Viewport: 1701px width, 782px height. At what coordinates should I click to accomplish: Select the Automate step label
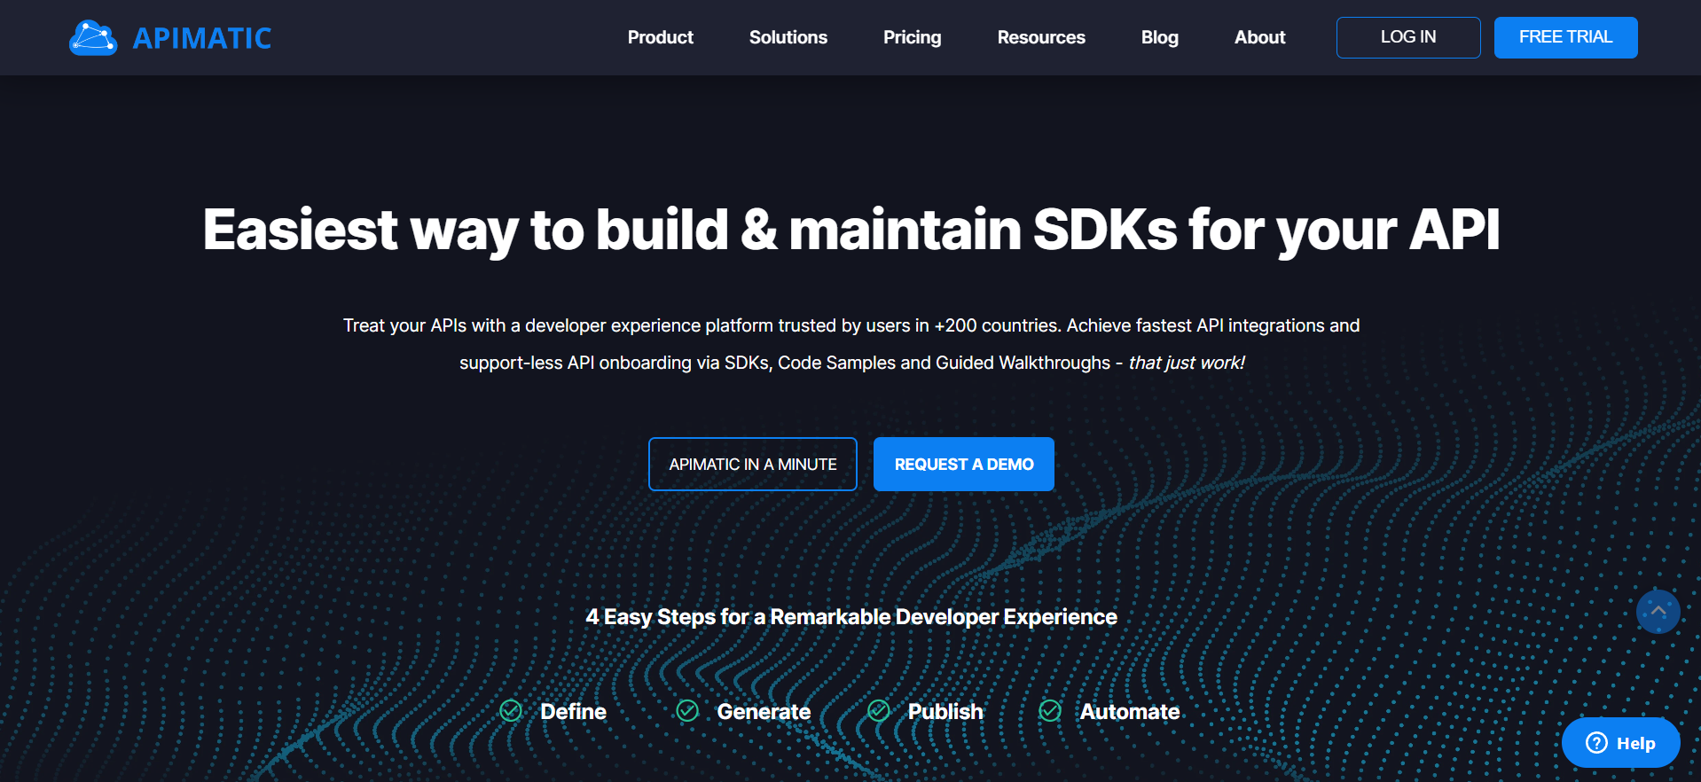coord(1129,712)
